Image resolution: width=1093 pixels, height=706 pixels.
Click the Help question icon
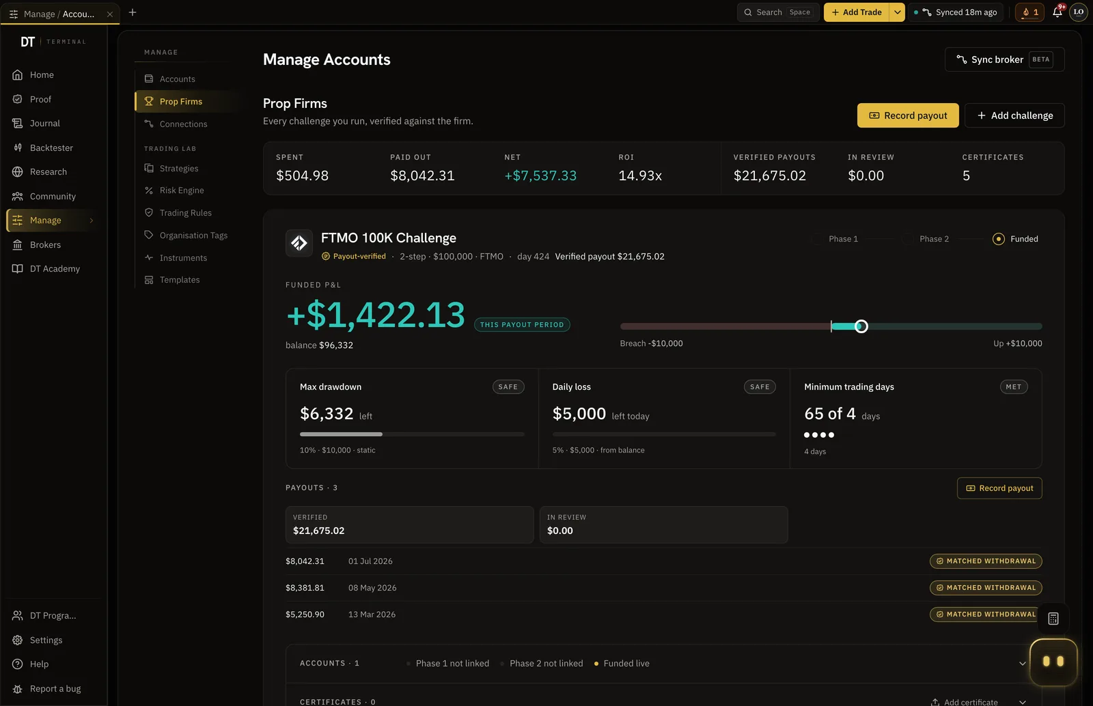(18, 664)
